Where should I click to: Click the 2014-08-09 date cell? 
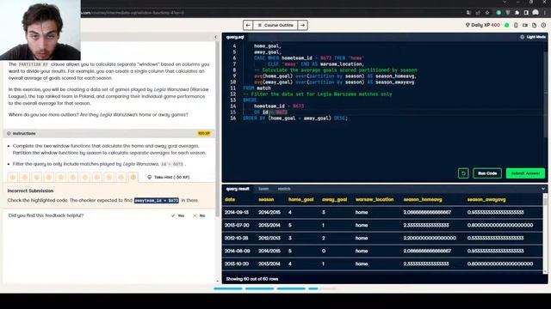[x=237, y=251]
